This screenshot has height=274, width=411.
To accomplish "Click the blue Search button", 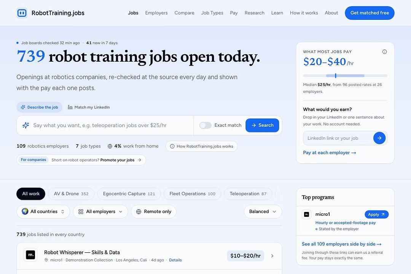I will coord(262,125).
